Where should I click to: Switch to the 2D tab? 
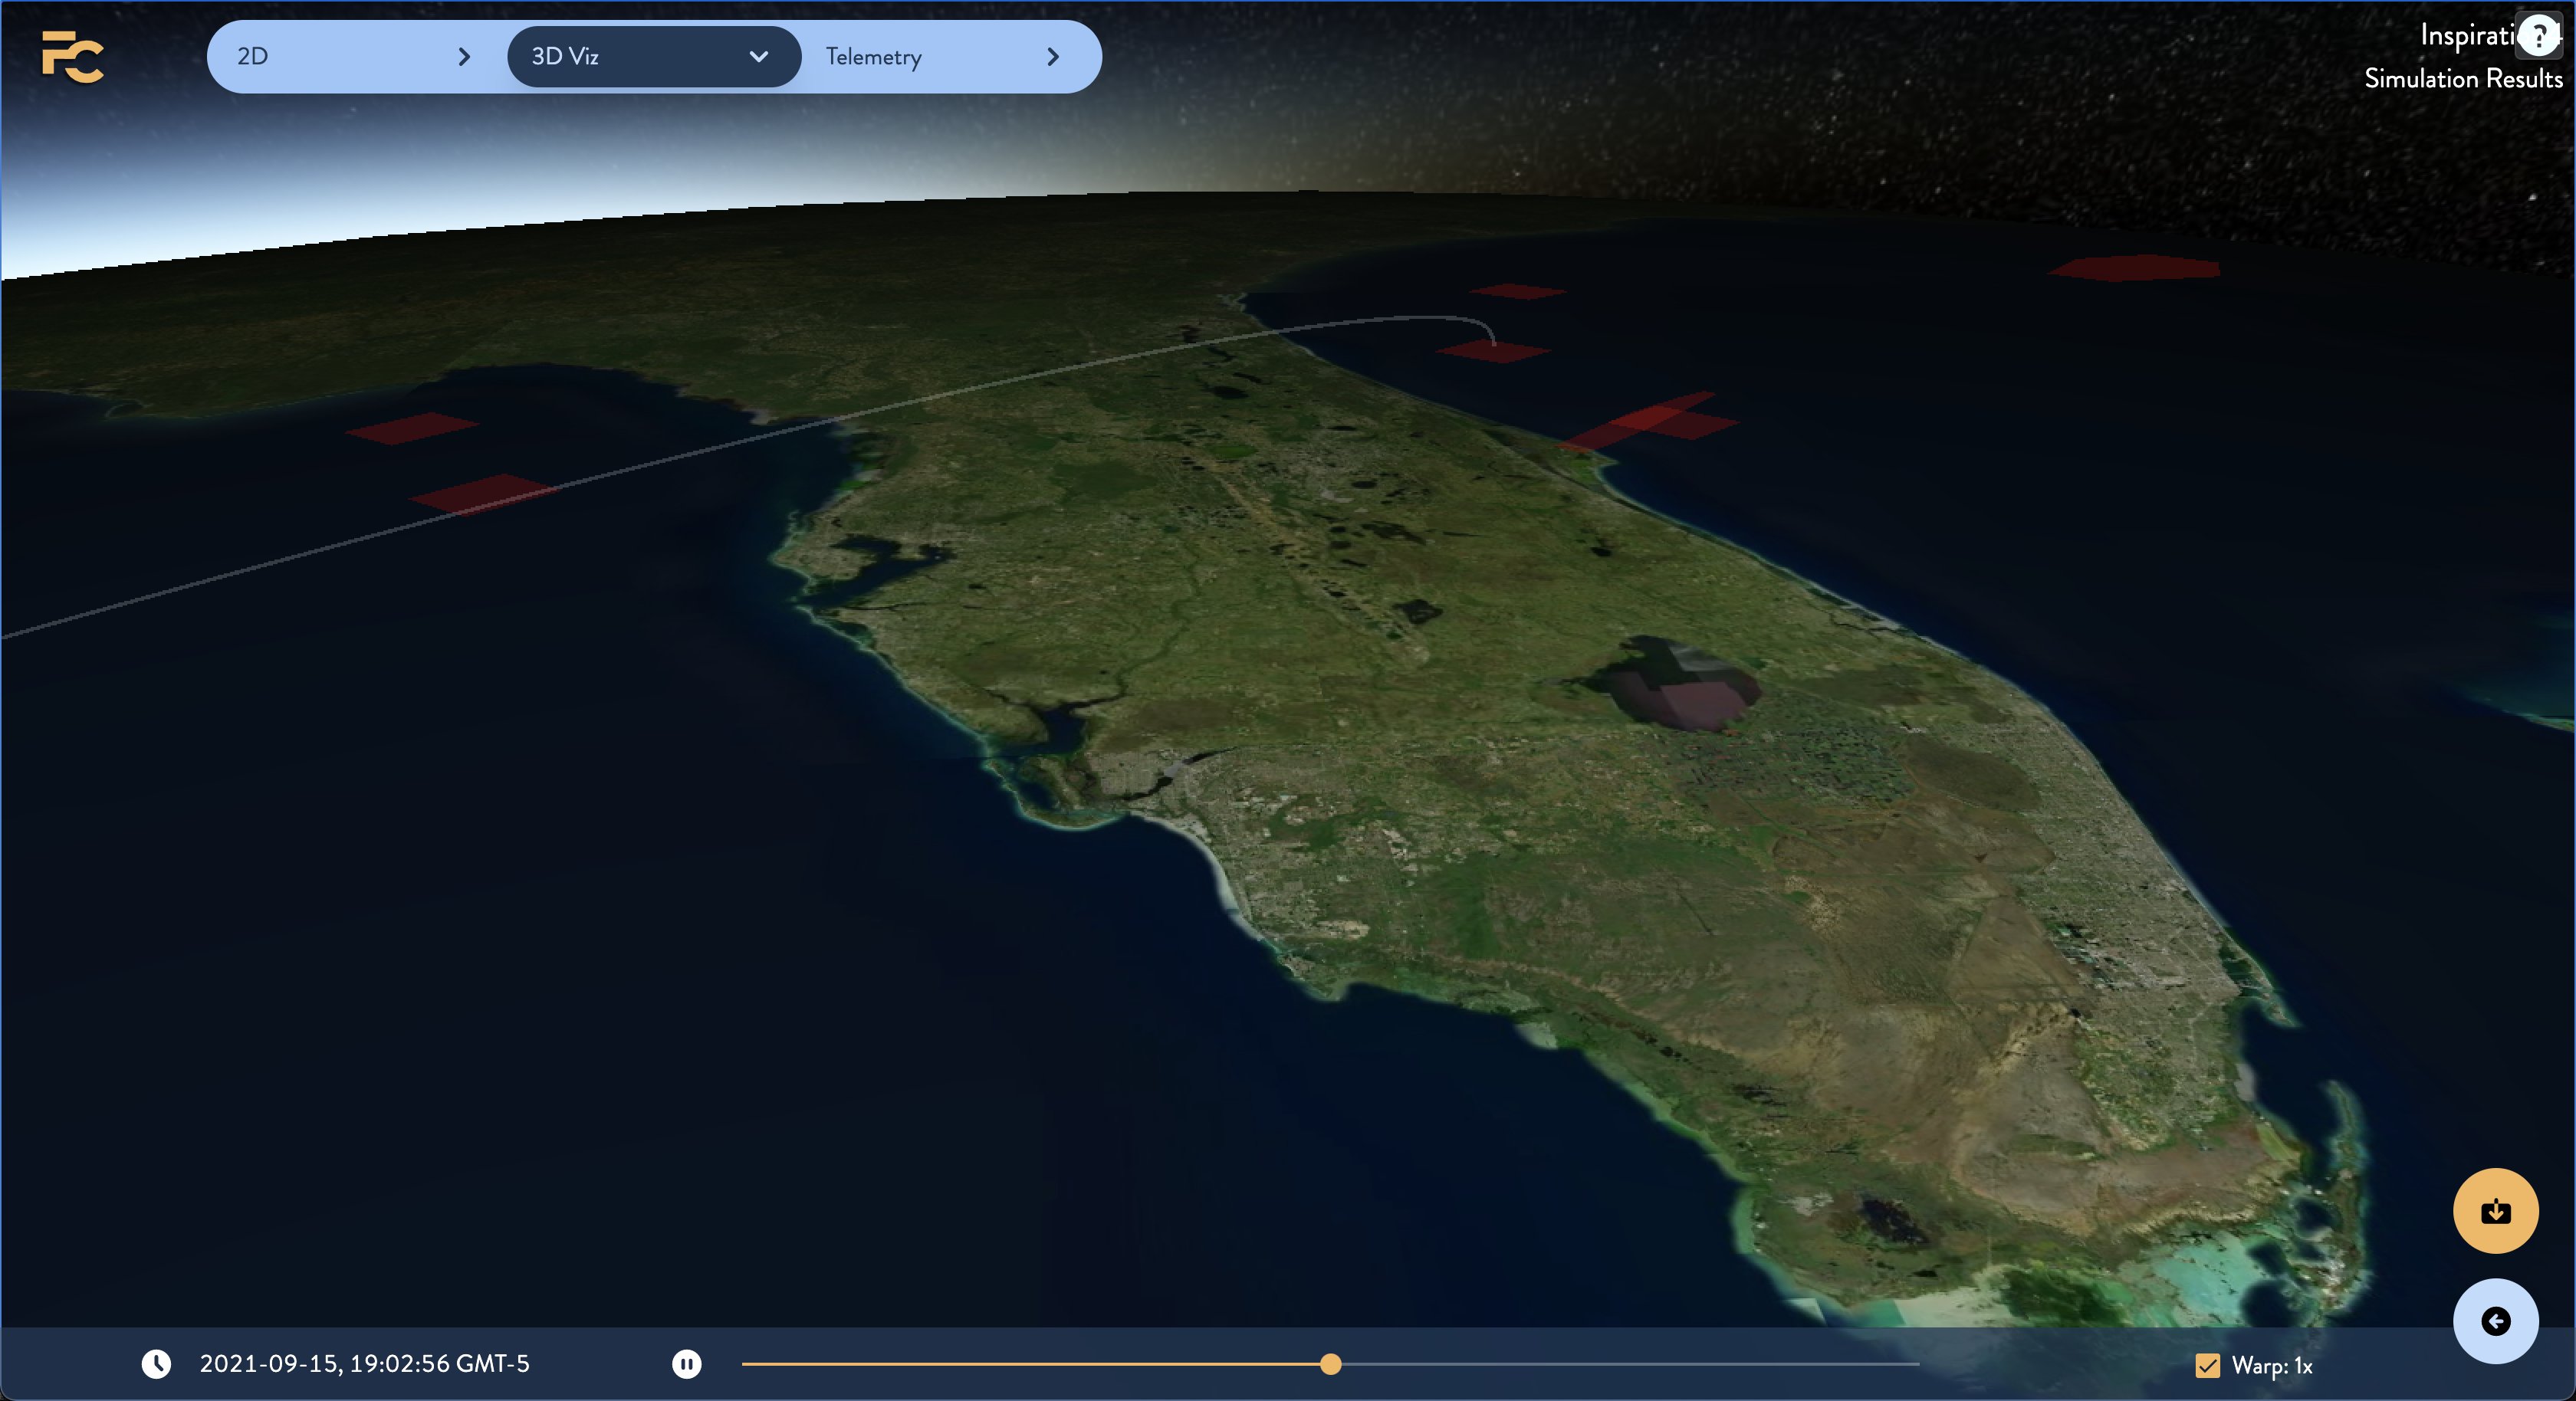click(x=253, y=57)
